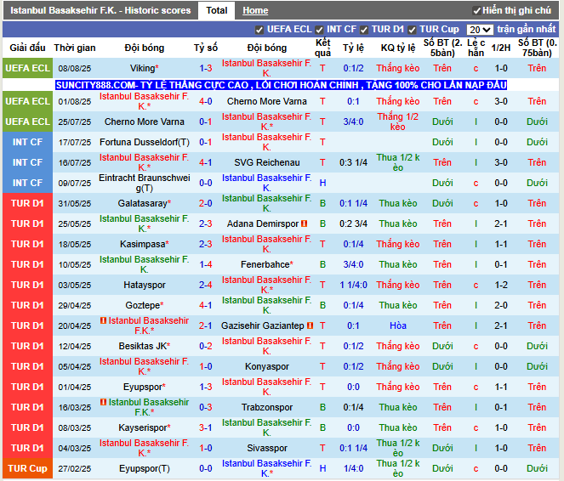Open Cherno More Varna link in 01/08/25 row

[x=267, y=101]
